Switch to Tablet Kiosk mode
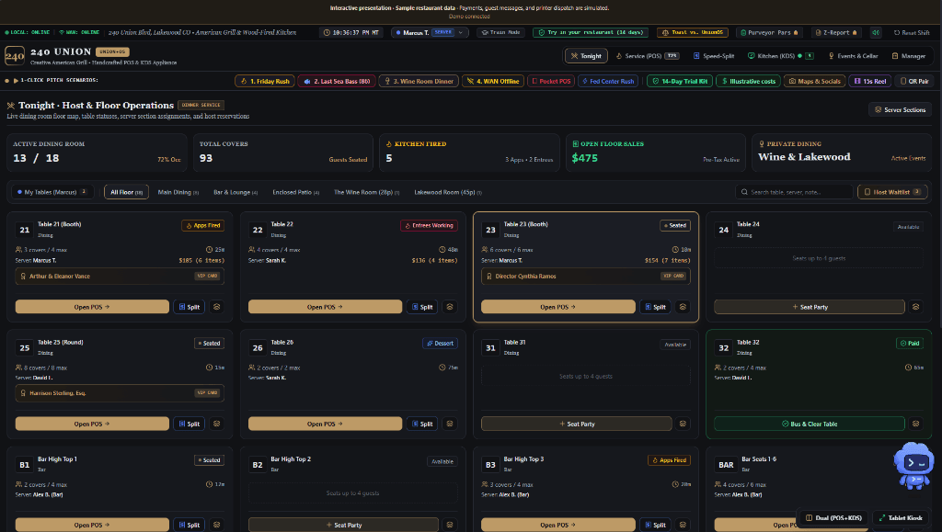This screenshot has height=532, width=942. (x=901, y=517)
